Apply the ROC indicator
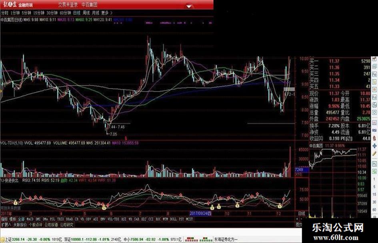Screen dimensions: 378x243 [x=158, y=219]
